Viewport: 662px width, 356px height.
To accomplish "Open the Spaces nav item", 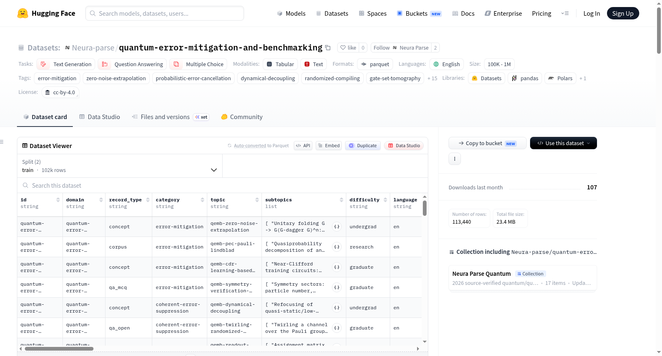I will (x=372, y=13).
